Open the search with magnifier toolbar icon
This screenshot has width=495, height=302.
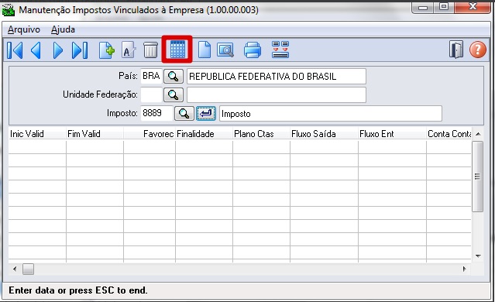click(x=225, y=50)
